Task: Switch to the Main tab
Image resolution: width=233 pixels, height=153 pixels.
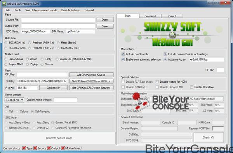Action: pyautogui.click(x=128, y=16)
